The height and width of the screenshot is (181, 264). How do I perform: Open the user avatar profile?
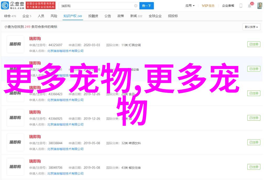point(260,6)
